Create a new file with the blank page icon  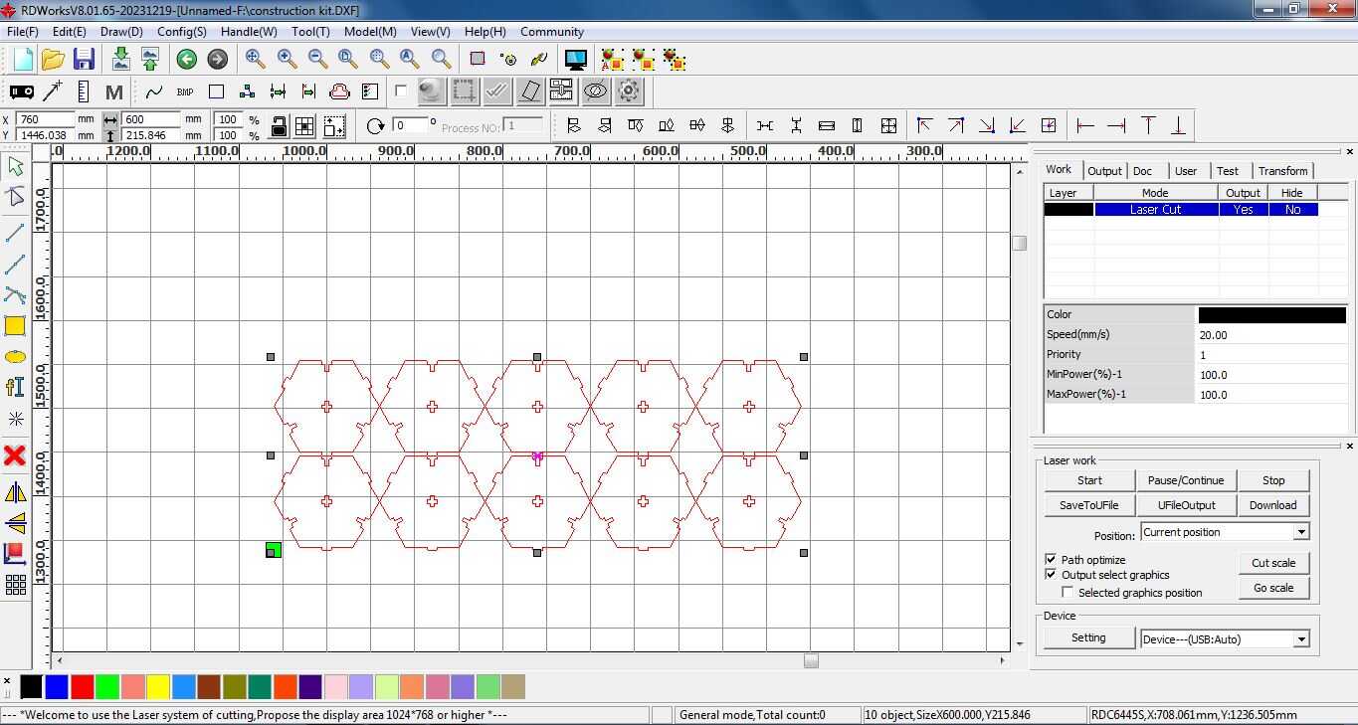(x=22, y=60)
